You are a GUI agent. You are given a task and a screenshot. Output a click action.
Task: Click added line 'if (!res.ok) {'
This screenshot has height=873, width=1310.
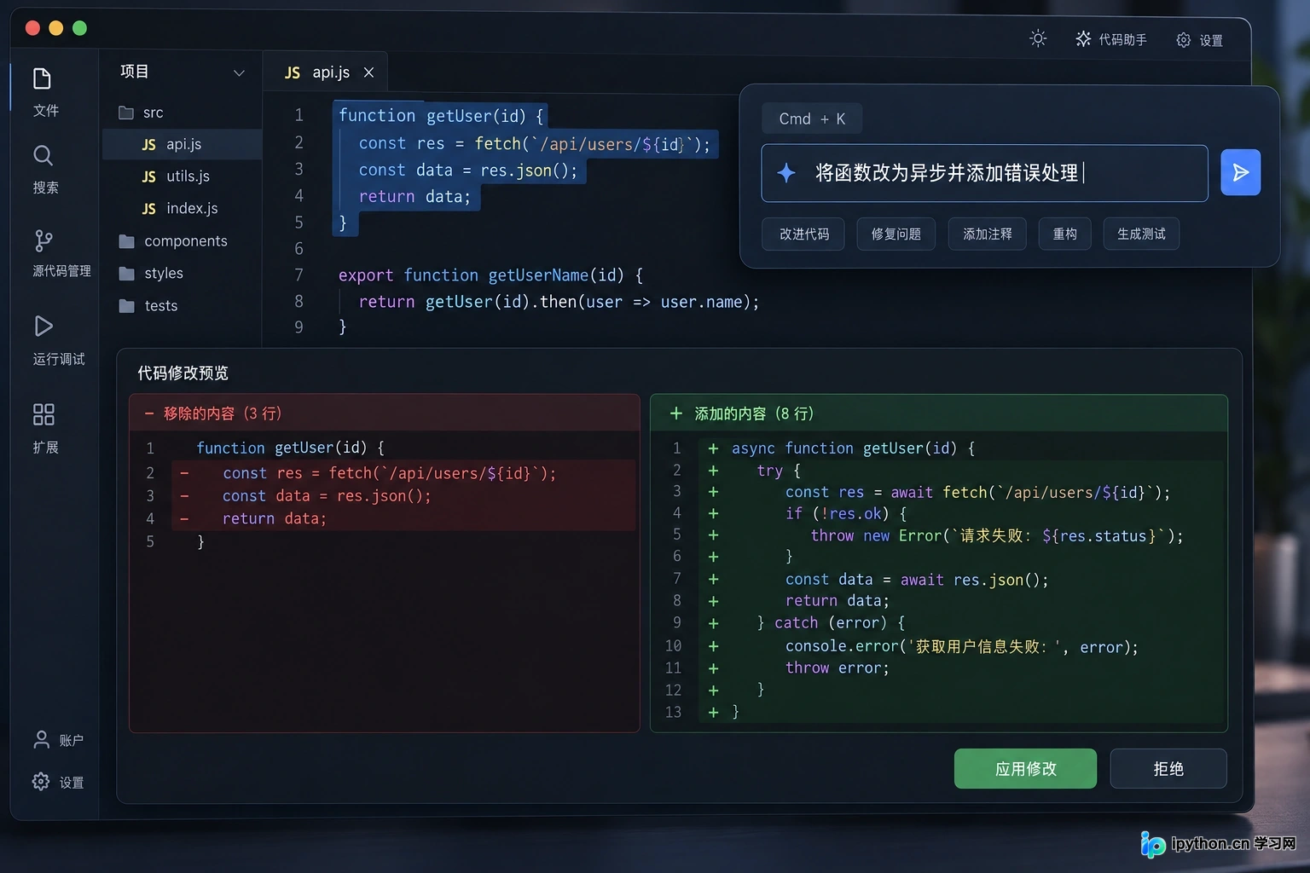pyautogui.click(x=846, y=513)
